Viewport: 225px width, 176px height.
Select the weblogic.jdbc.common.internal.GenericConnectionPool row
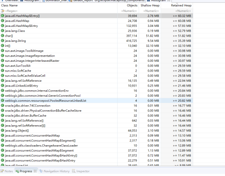[x=96, y=96]
